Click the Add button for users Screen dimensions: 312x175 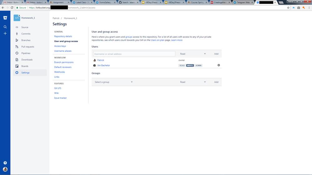[x=216, y=54]
